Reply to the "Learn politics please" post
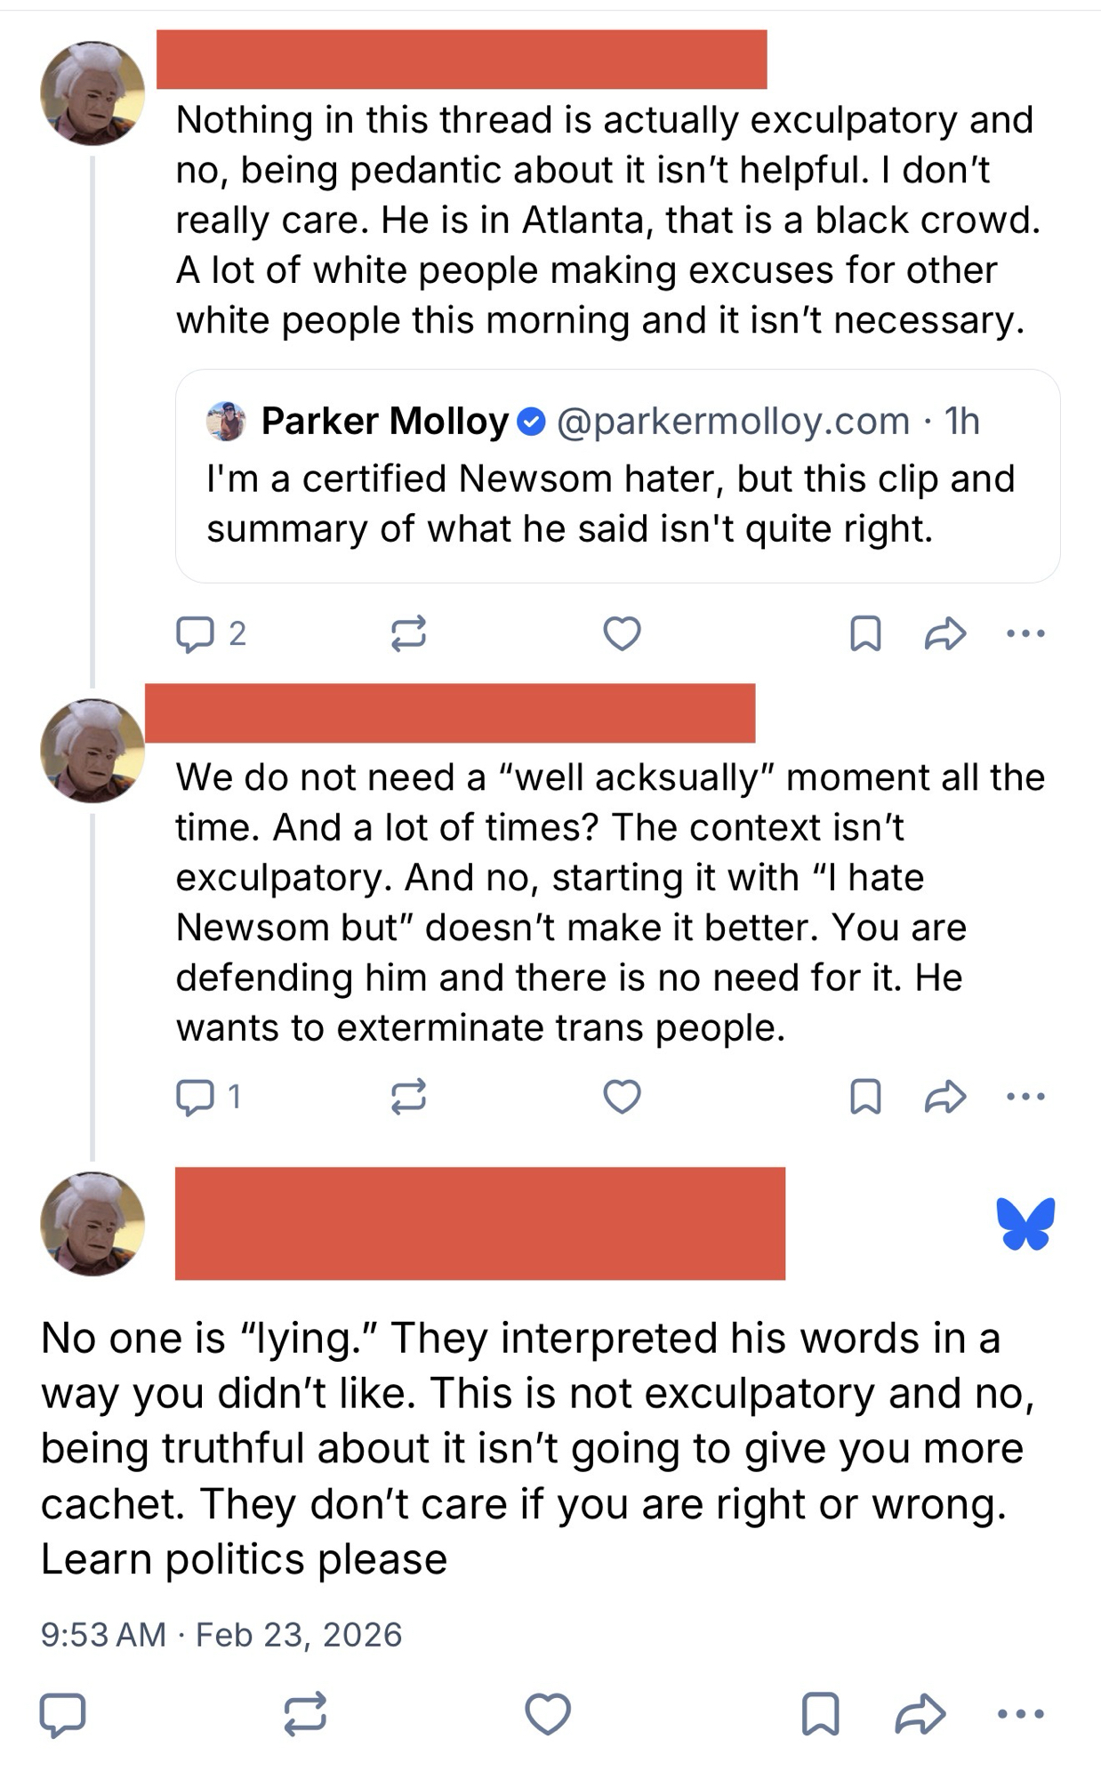This screenshot has height=1779, width=1101. coord(63,1714)
